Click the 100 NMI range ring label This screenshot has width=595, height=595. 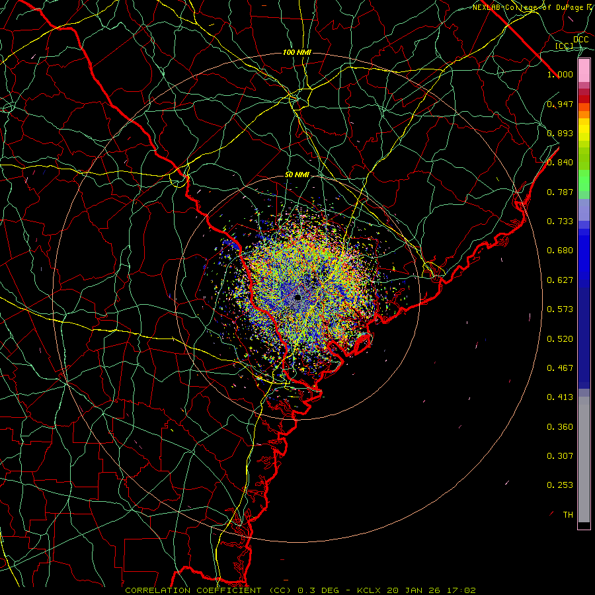pos(297,52)
